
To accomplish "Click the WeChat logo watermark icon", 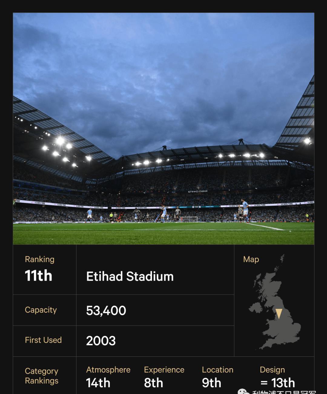I will coord(243,392).
